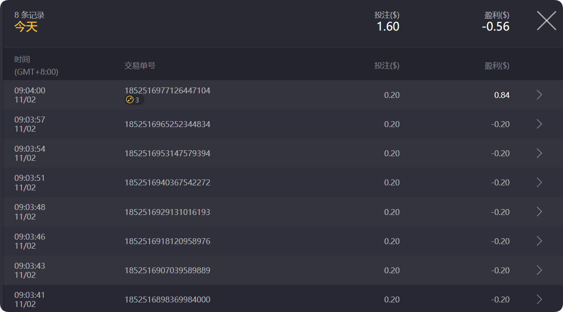
Task: Expand the 09:03:48 record chevron
Action: [x=539, y=212]
